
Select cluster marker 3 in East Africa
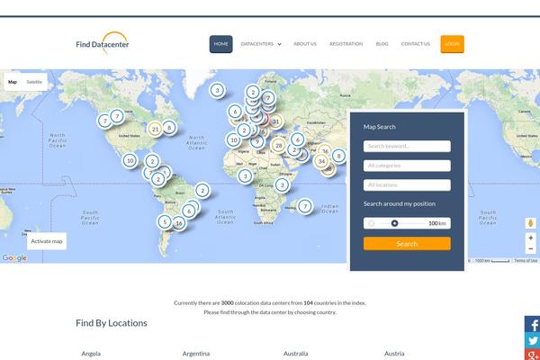pyautogui.click(x=282, y=184)
